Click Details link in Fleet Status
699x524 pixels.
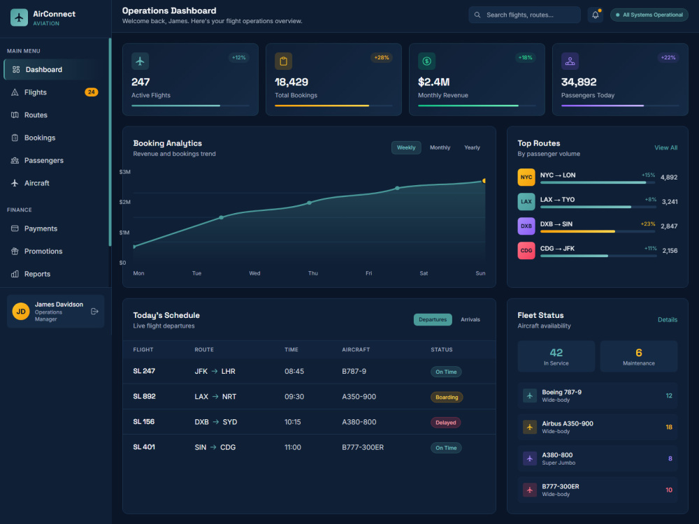click(x=668, y=319)
